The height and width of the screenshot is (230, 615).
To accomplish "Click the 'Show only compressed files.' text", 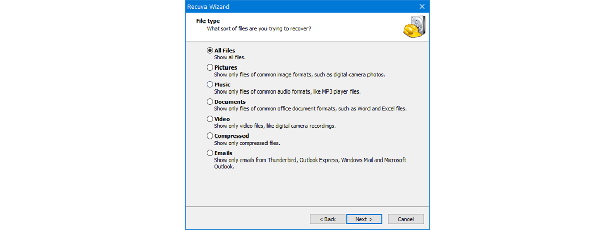I will pyautogui.click(x=247, y=143).
